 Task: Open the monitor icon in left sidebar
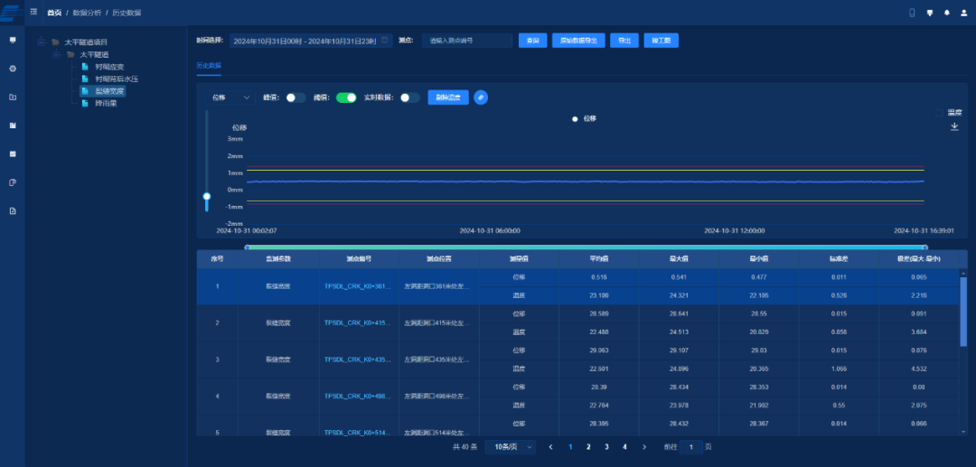pos(13,41)
